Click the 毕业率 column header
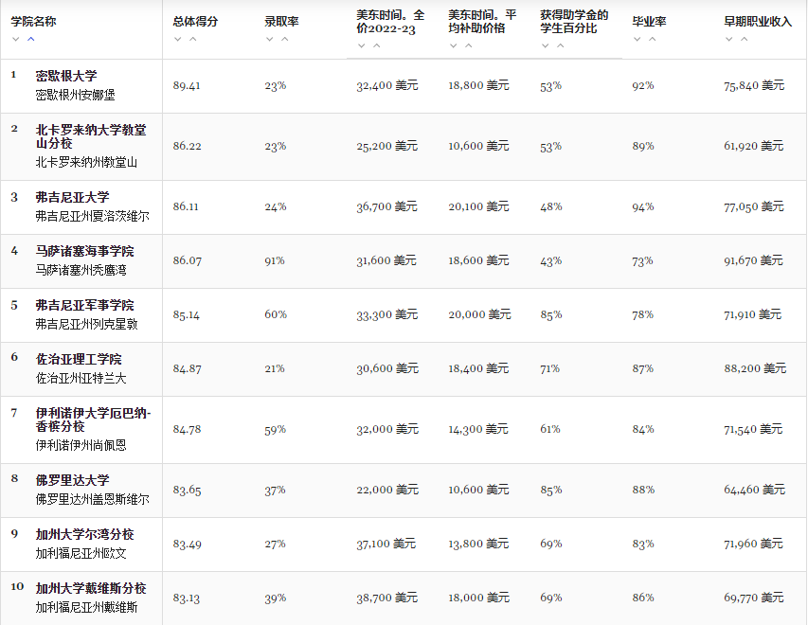This screenshot has height=625, width=808. pos(649,22)
